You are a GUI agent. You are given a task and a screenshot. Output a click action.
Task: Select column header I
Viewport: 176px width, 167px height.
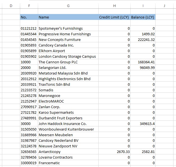point(143,6)
